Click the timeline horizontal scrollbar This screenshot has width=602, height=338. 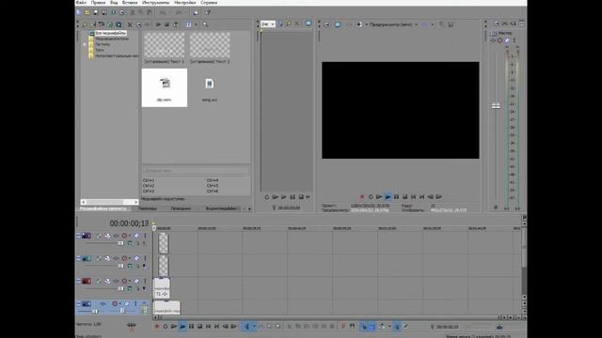coord(328,317)
